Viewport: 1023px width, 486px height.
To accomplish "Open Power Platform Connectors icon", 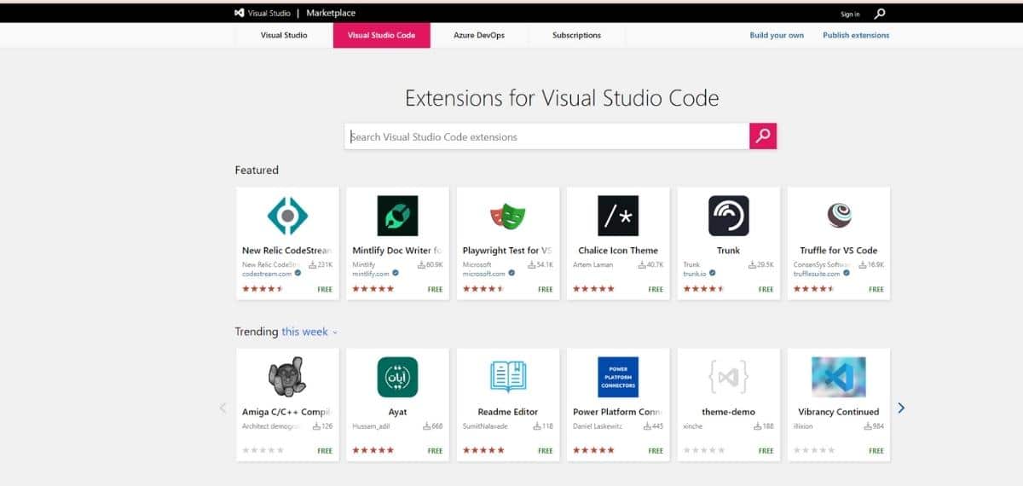I will pyautogui.click(x=618, y=377).
